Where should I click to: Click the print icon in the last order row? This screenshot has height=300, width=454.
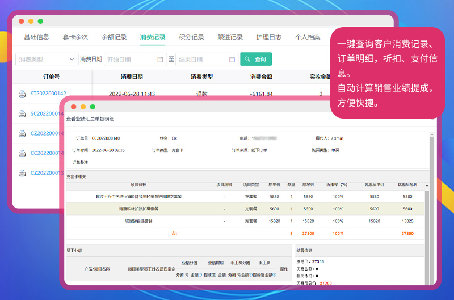(x=22, y=174)
